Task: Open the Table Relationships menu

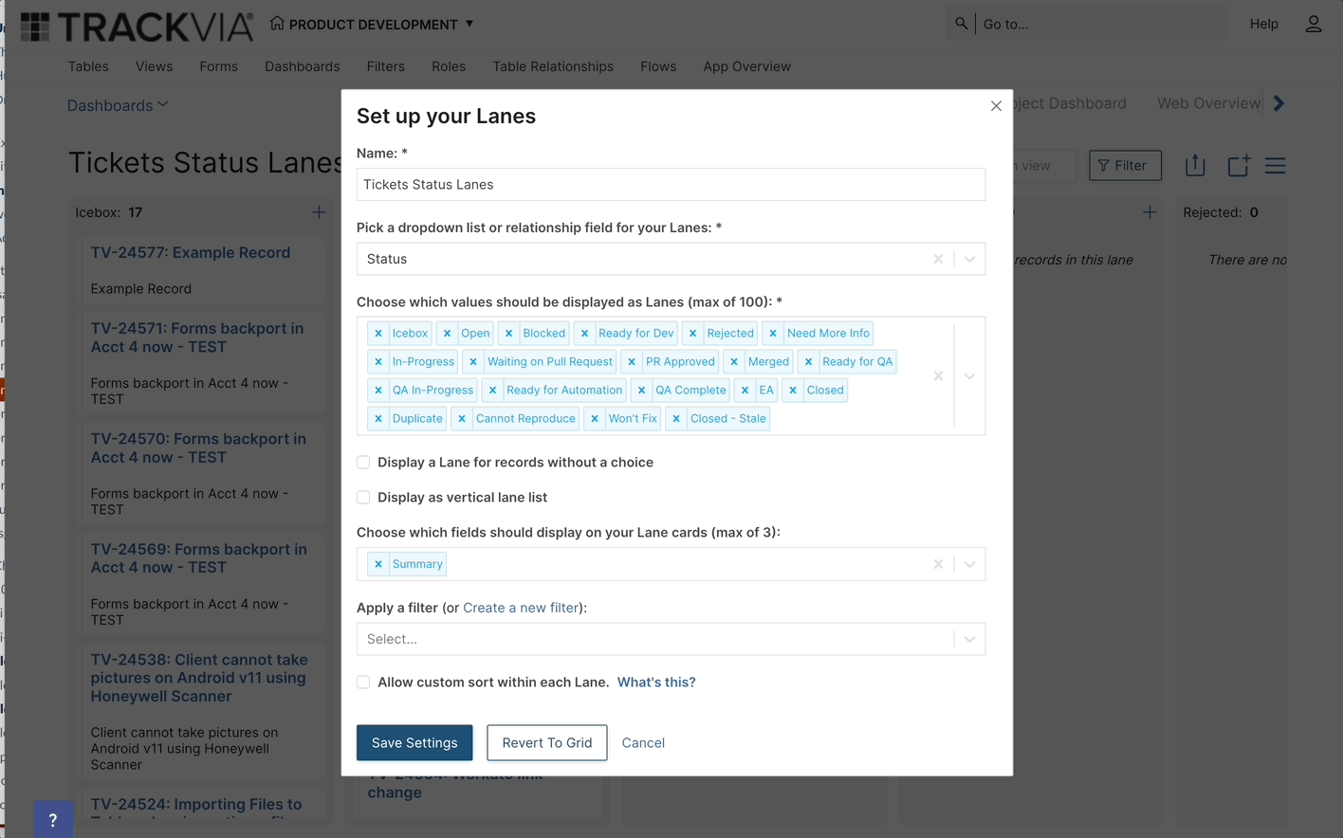Action: pos(553,66)
